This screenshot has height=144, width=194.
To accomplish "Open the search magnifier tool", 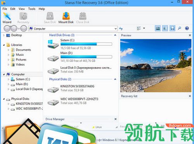I will 180,28.
